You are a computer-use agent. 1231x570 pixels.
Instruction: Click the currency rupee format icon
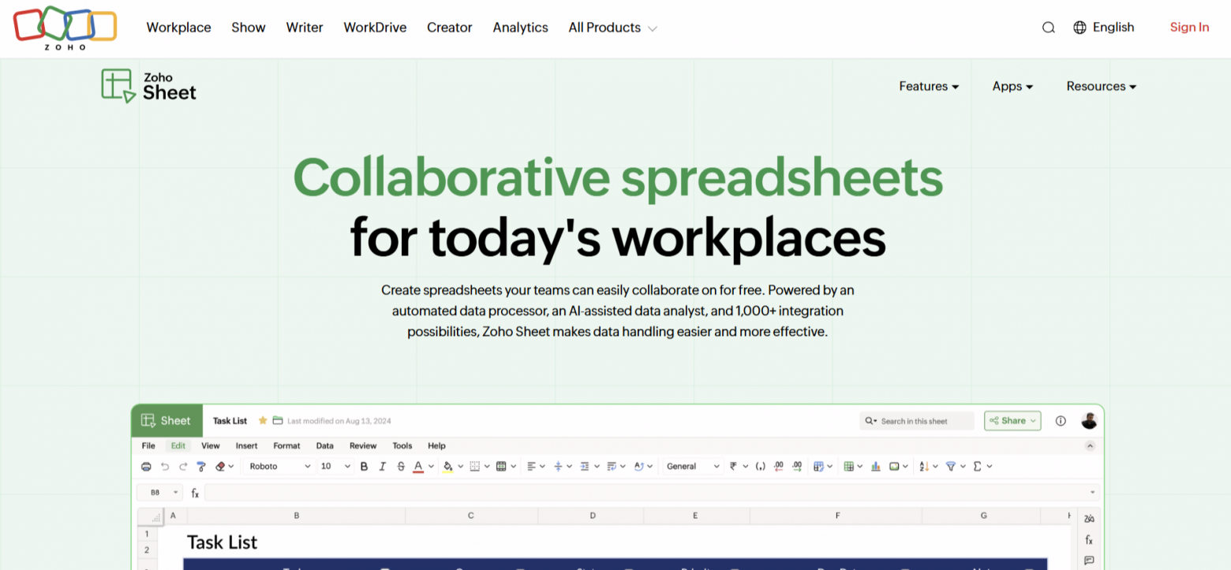[733, 467]
